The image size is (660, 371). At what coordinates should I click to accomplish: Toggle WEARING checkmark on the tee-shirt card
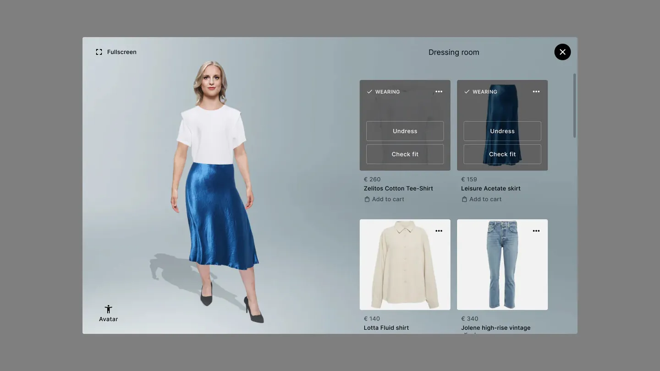point(370,92)
